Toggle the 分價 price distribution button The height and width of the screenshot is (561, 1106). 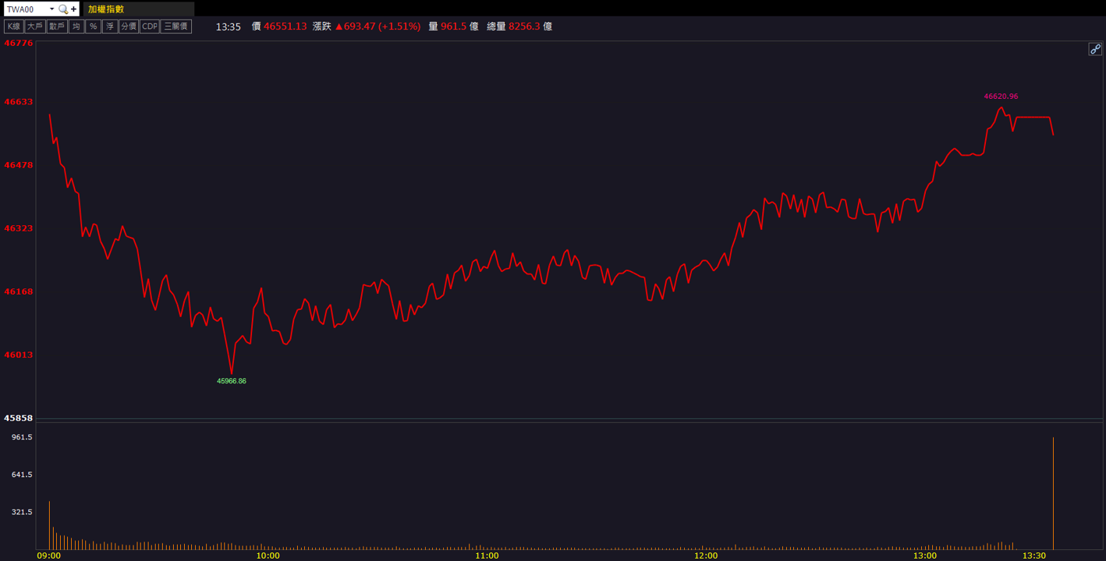(x=129, y=26)
